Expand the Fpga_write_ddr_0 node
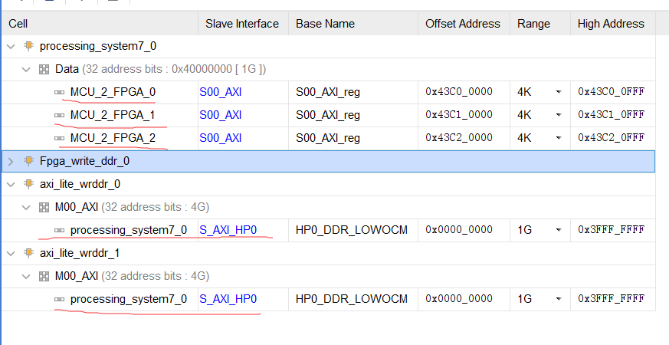Viewport: 669px width, 345px height. click(11, 162)
